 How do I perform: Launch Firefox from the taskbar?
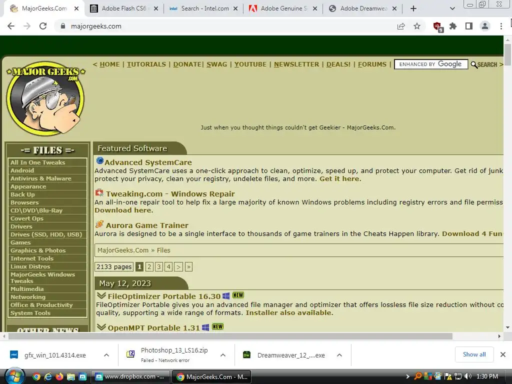pyautogui.click(x=59, y=377)
